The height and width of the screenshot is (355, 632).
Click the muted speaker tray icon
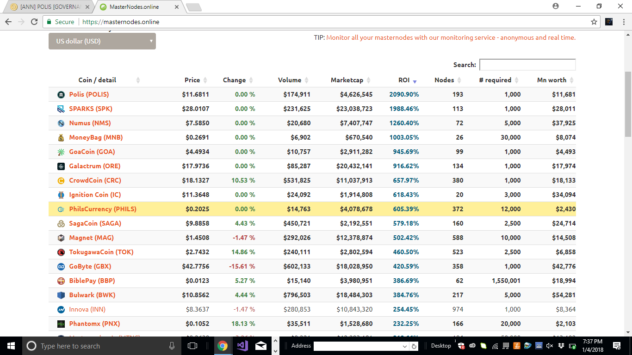pyautogui.click(x=550, y=346)
